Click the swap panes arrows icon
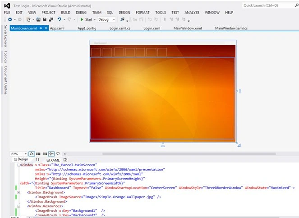The image size is (299, 218). tap(37, 159)
